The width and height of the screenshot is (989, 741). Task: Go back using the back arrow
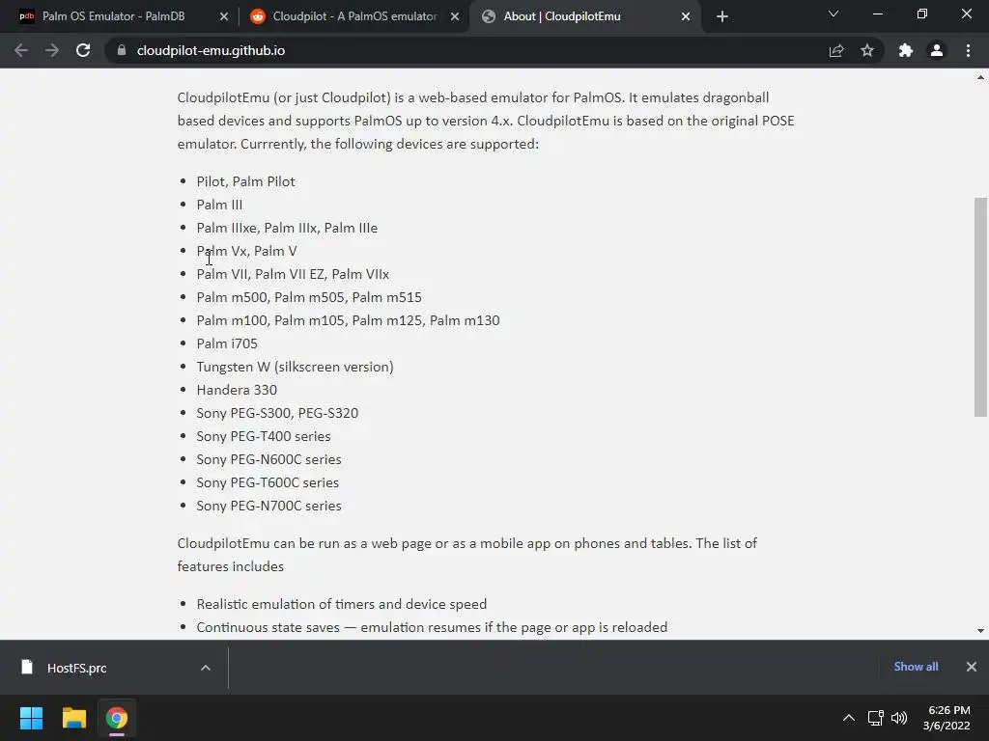click(x=21, y=50)
